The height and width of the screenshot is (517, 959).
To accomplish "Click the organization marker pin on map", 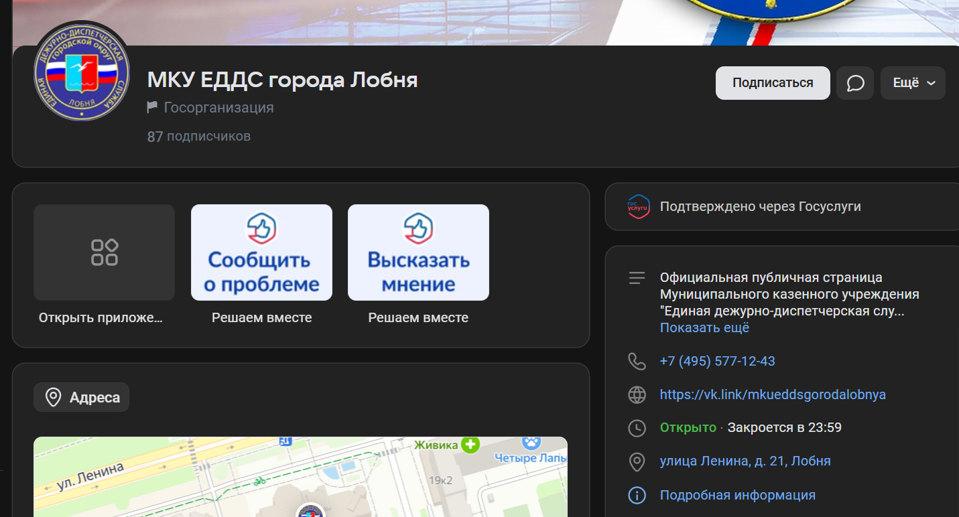I will click(310, 512).
